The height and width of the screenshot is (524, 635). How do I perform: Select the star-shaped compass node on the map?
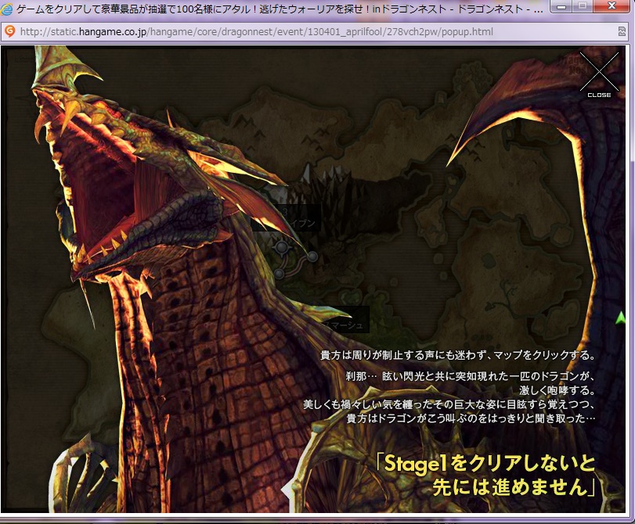coord(282,247)
